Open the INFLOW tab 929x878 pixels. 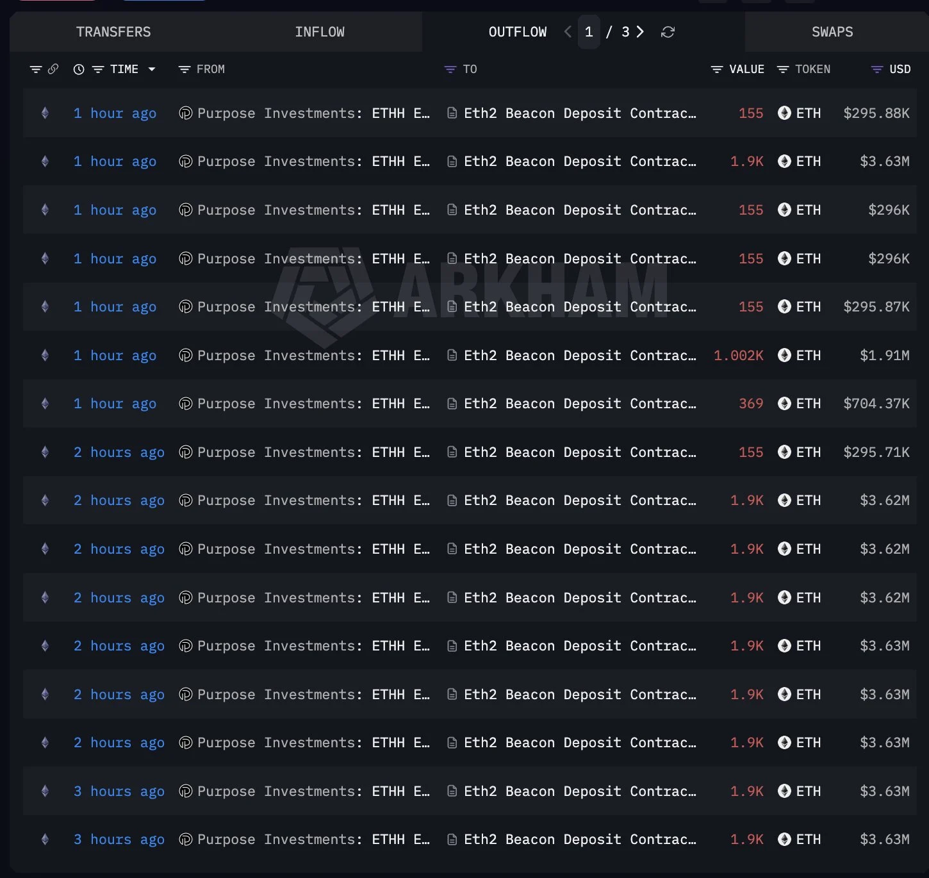(320, 32)
